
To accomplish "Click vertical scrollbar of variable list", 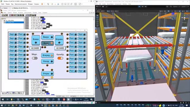I will (94, 56).
